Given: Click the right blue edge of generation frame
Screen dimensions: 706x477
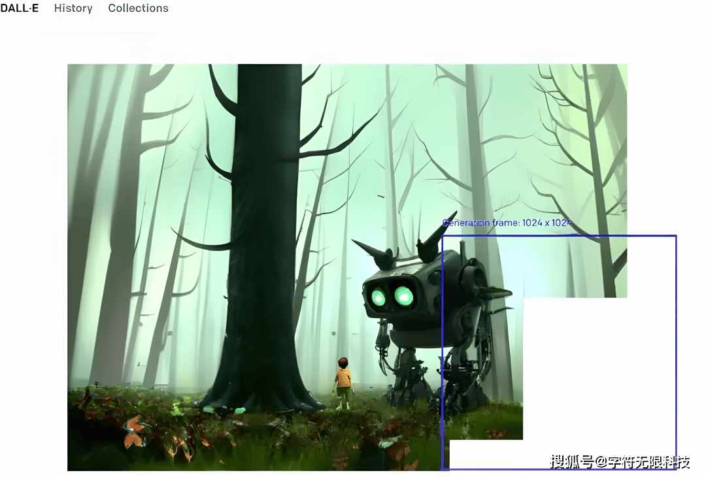Looking at the screenshot, I should 675,353.
